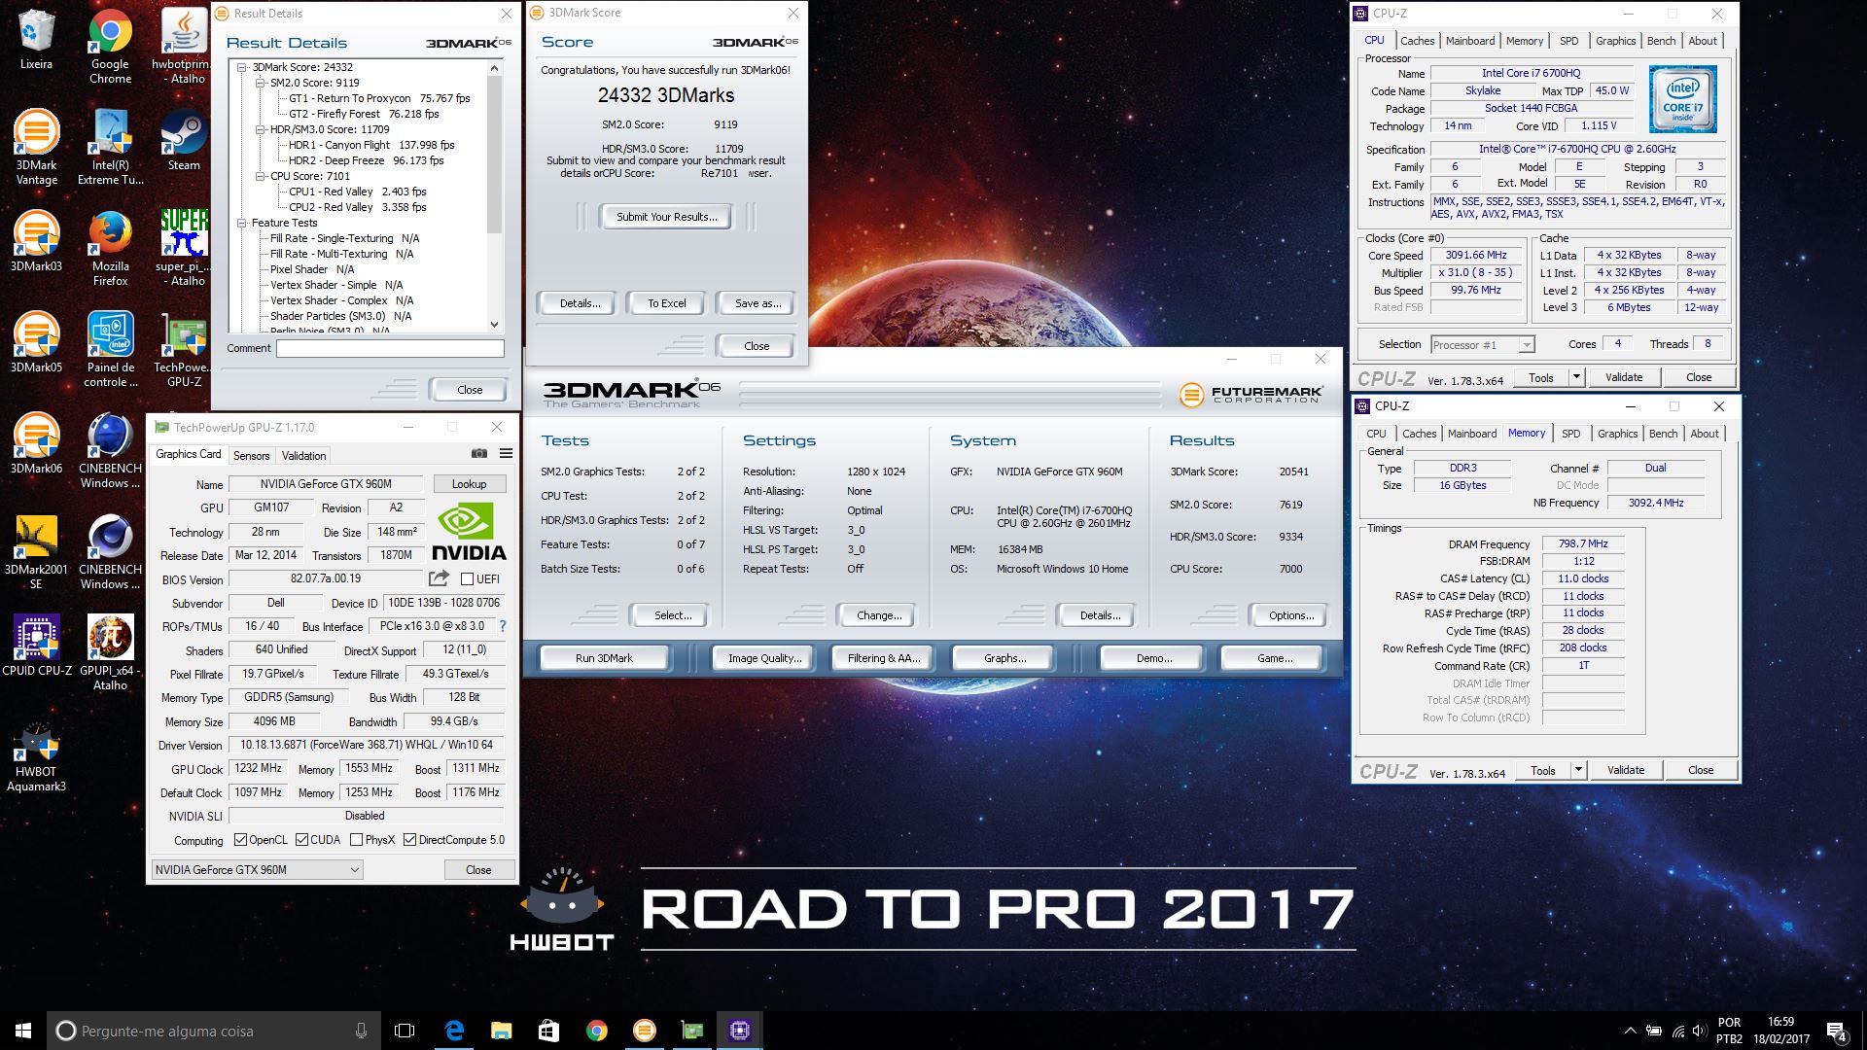The height and width of the screenshot is (1050, 1867).
Task: Switch to the Validation tab in GPU-Z
Action: coord(303,456)
